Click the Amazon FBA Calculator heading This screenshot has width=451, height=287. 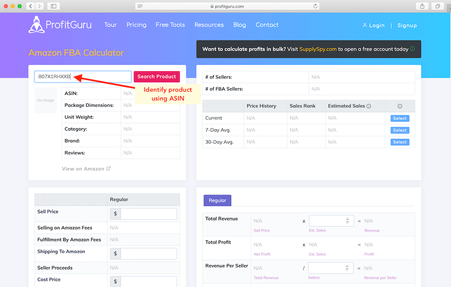[x=76, y=53]
